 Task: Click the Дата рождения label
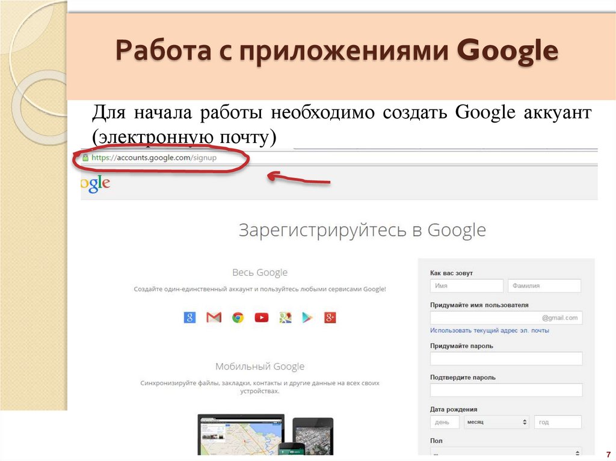(454, 409)
